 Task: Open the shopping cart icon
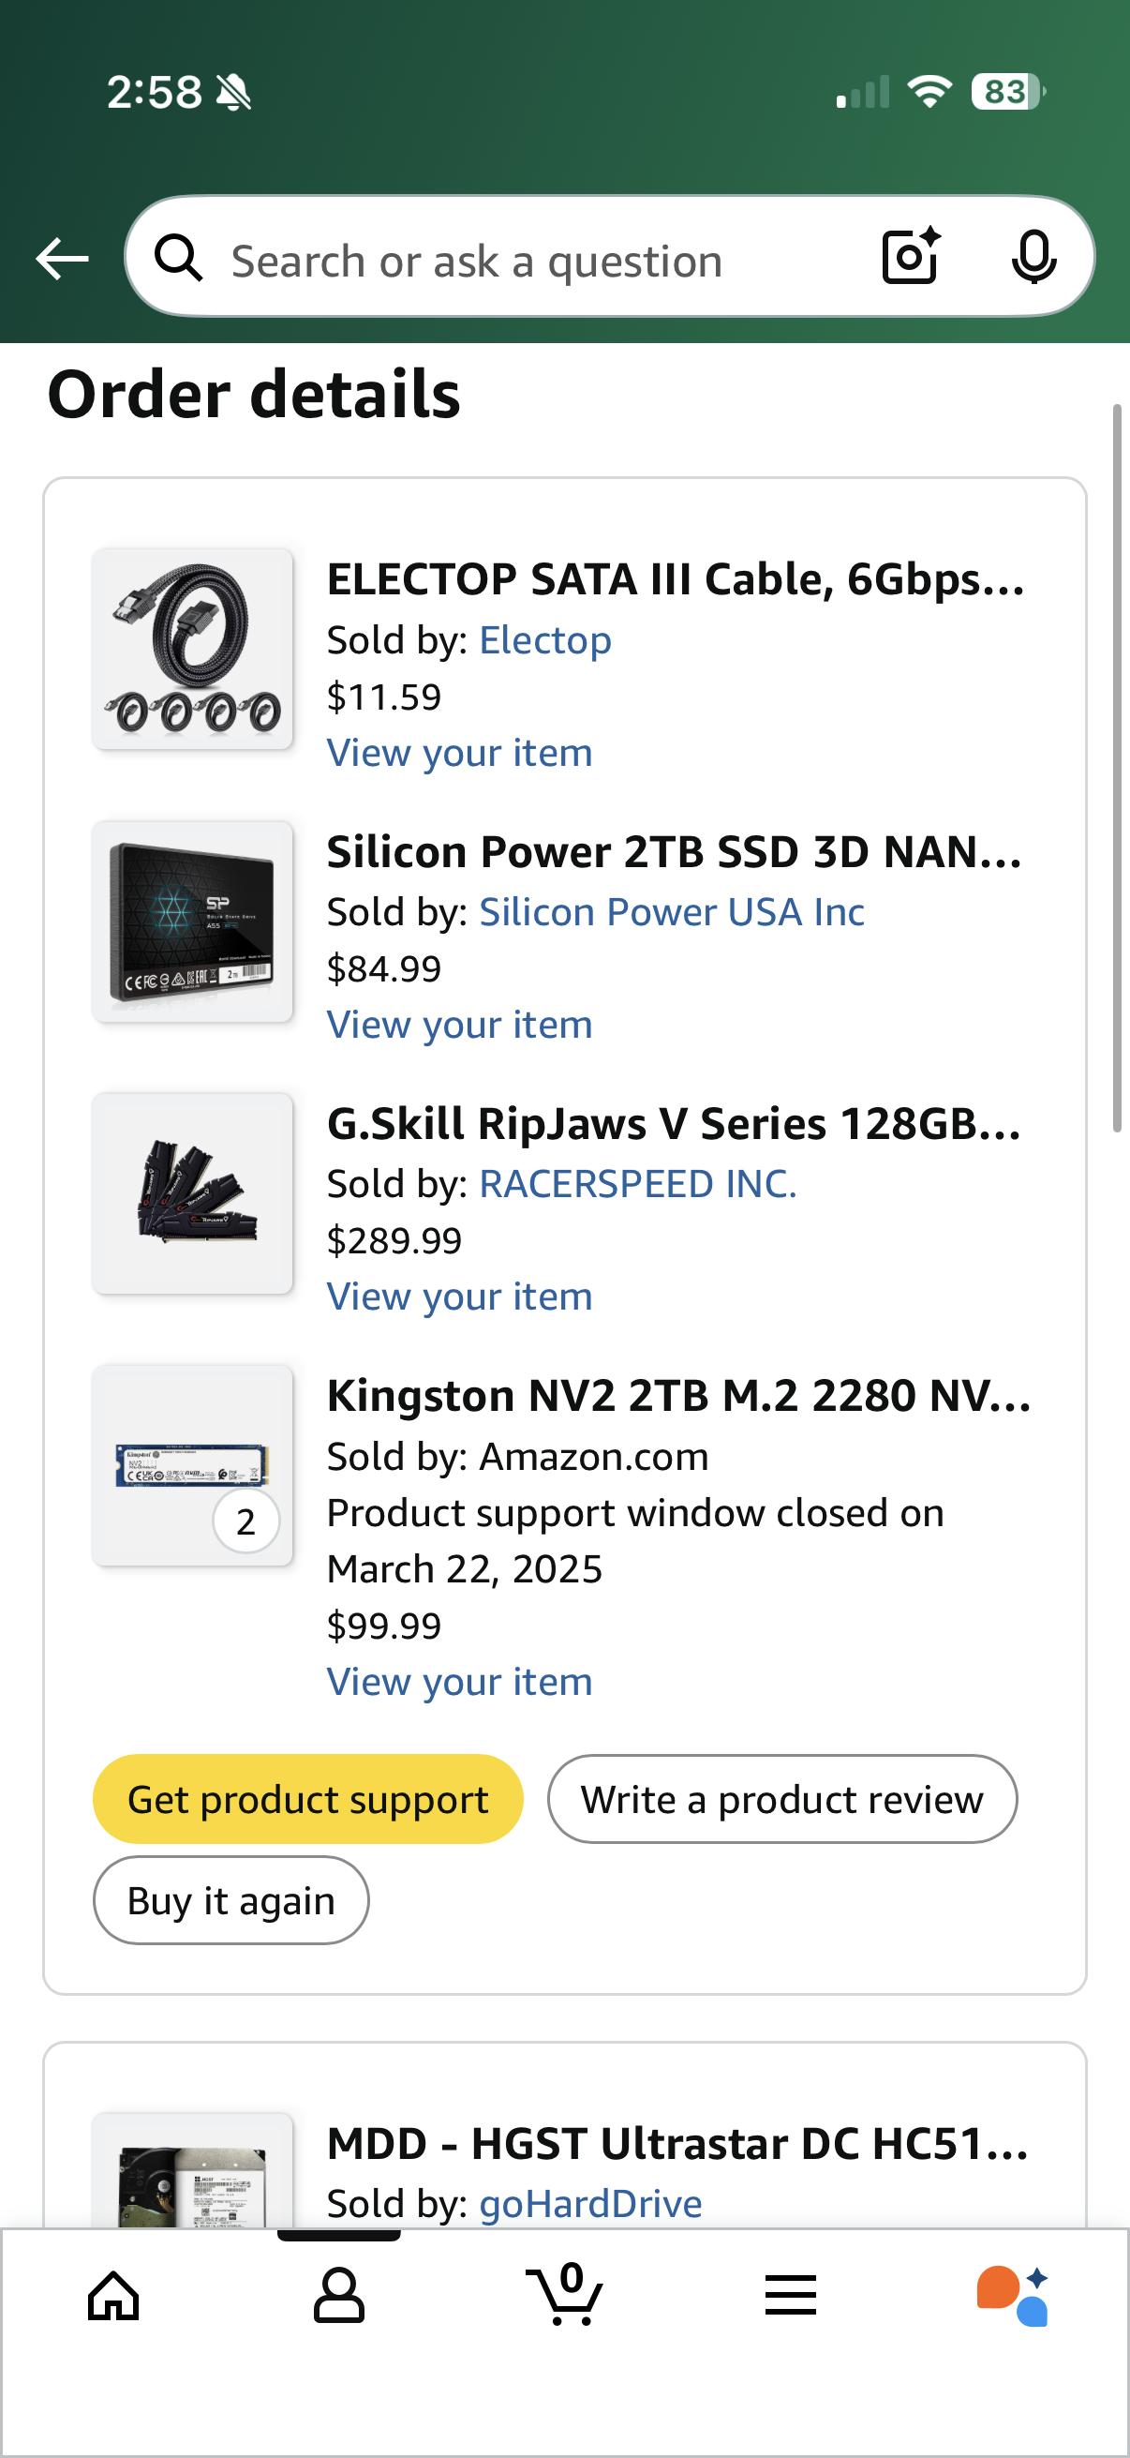click(x=564, y=2295)
